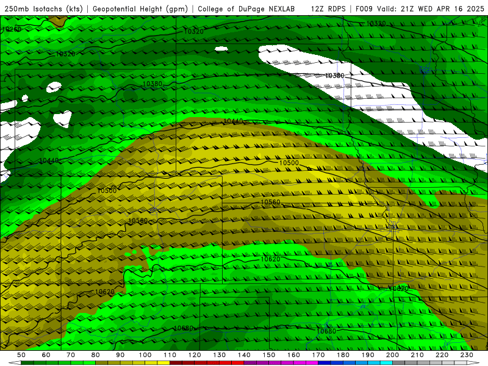
Task: Click the '160' label on the color scale
Action: point(293,355)
